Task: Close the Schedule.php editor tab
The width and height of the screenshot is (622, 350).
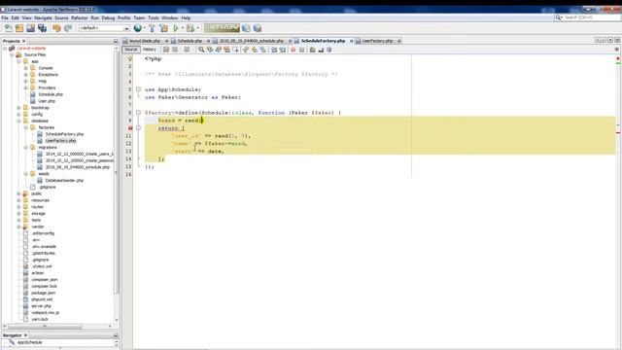Action: 208,41
